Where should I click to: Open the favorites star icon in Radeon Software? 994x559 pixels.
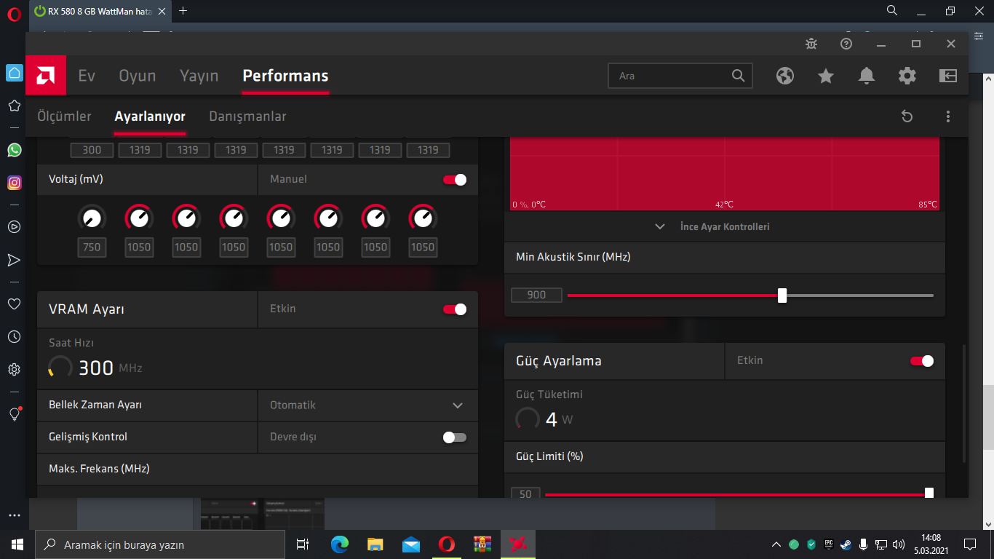[x=826, y=76]
